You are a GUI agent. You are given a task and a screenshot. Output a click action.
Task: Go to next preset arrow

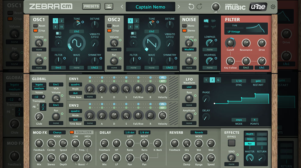(x=179, y=7)
